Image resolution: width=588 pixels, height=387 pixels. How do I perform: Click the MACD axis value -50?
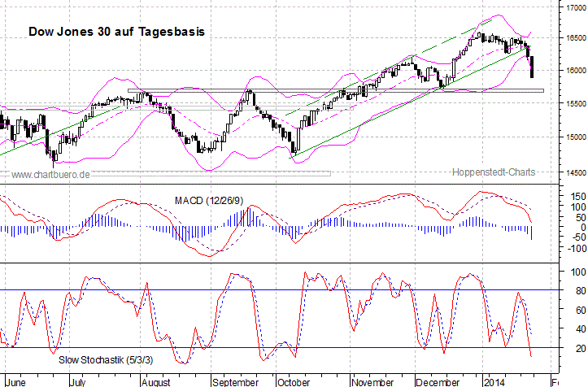578,237
